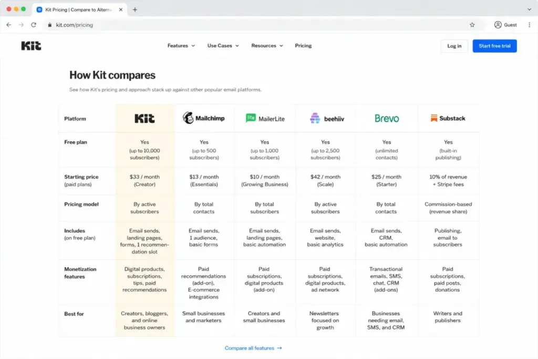The height and width of the screenshot is (359, 538).
Task: Click the Starting price row label
Action: tap(81, 180)
